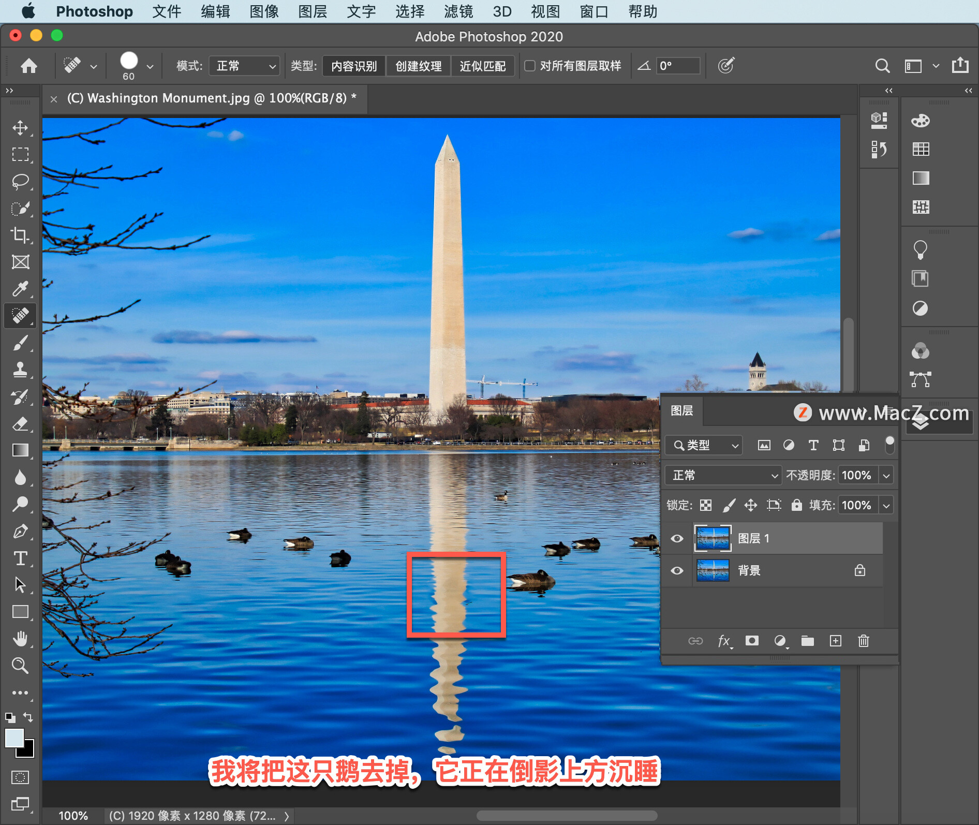Create new layer with plus icon
979x825 pixels.
coord(835,641)
